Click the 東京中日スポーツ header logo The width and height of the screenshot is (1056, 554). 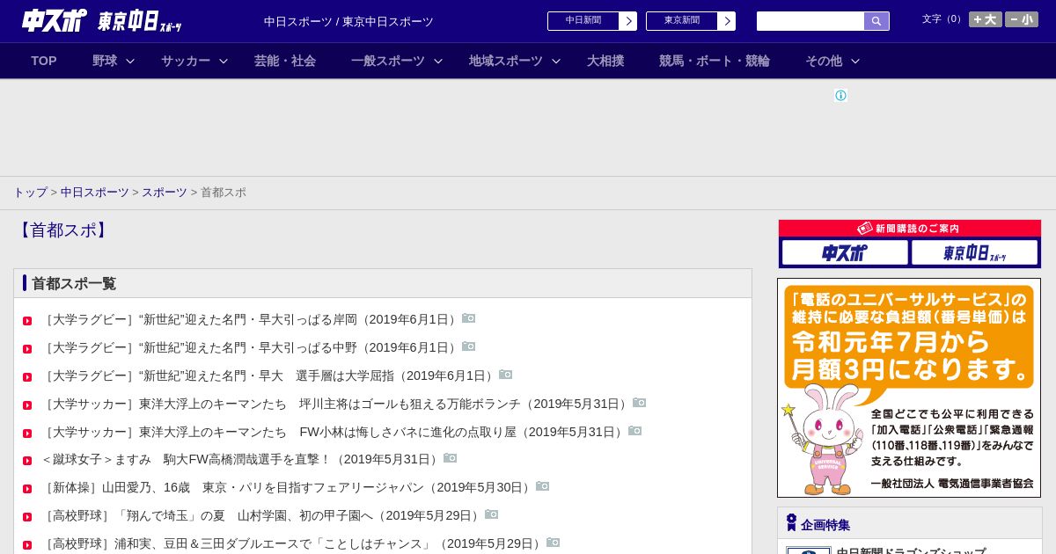point(140,21)
